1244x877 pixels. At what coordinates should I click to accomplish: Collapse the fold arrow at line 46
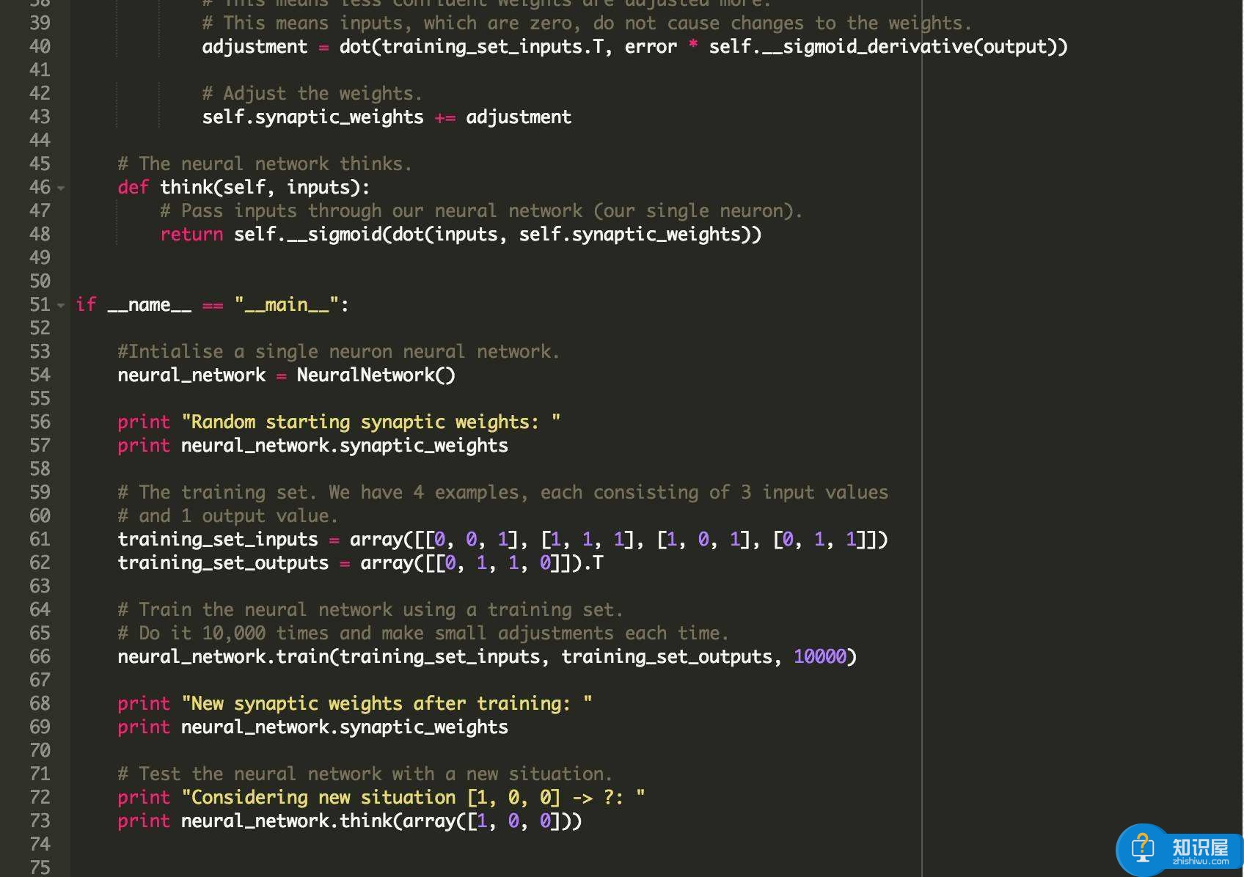point(61,188)
